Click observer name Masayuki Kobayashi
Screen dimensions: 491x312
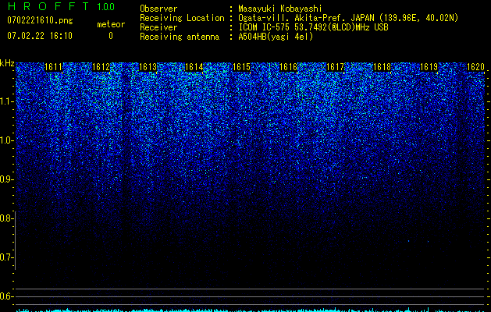pos(280,9)
